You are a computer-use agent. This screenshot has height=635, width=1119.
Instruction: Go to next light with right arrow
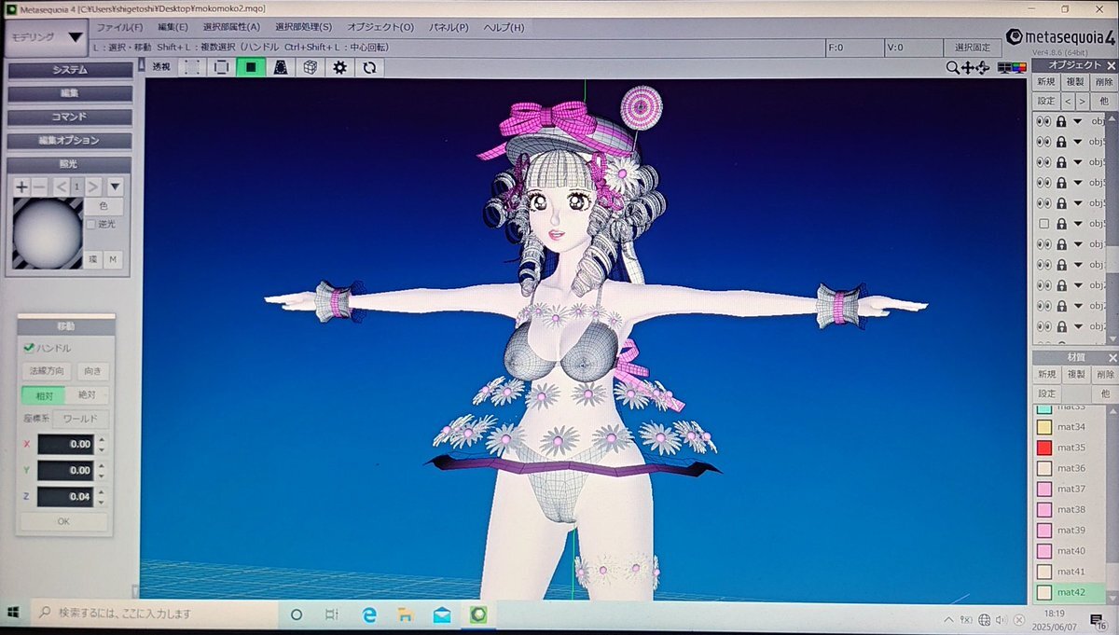coord(93,186)
